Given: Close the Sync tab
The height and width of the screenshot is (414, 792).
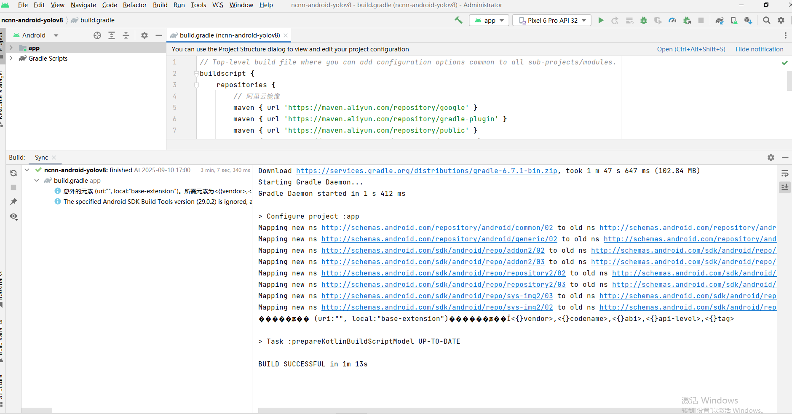Looking at the screenshot, I should (x=54, y=158).
